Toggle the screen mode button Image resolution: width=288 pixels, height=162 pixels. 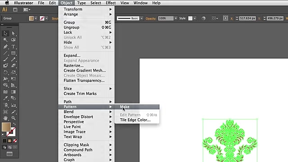(9, 154)
